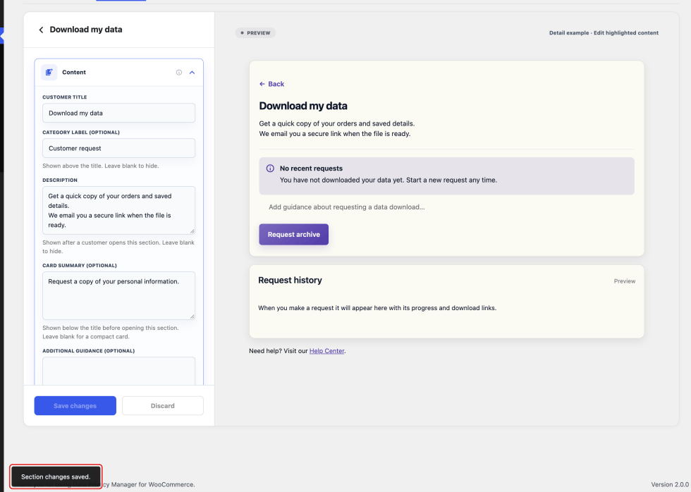Click the Back link in preview

(272, 84)
